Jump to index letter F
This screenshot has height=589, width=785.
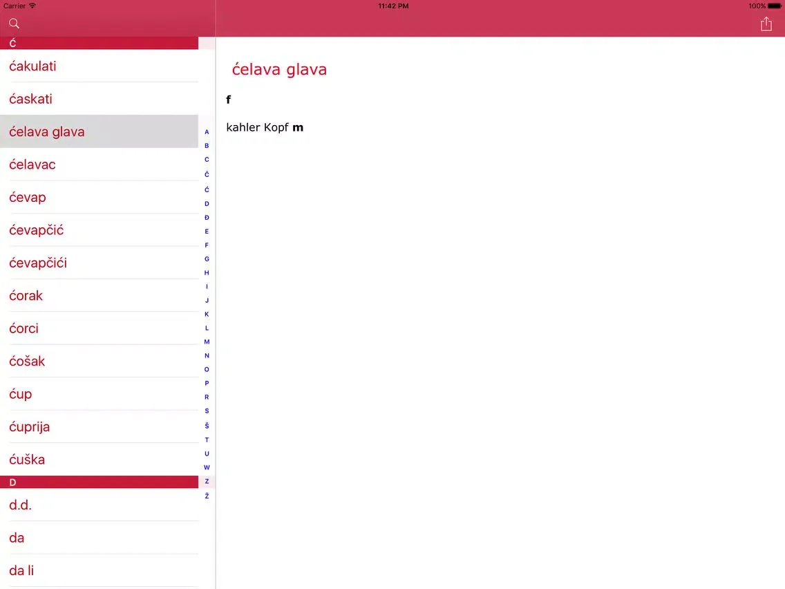(x=207, y=245)
